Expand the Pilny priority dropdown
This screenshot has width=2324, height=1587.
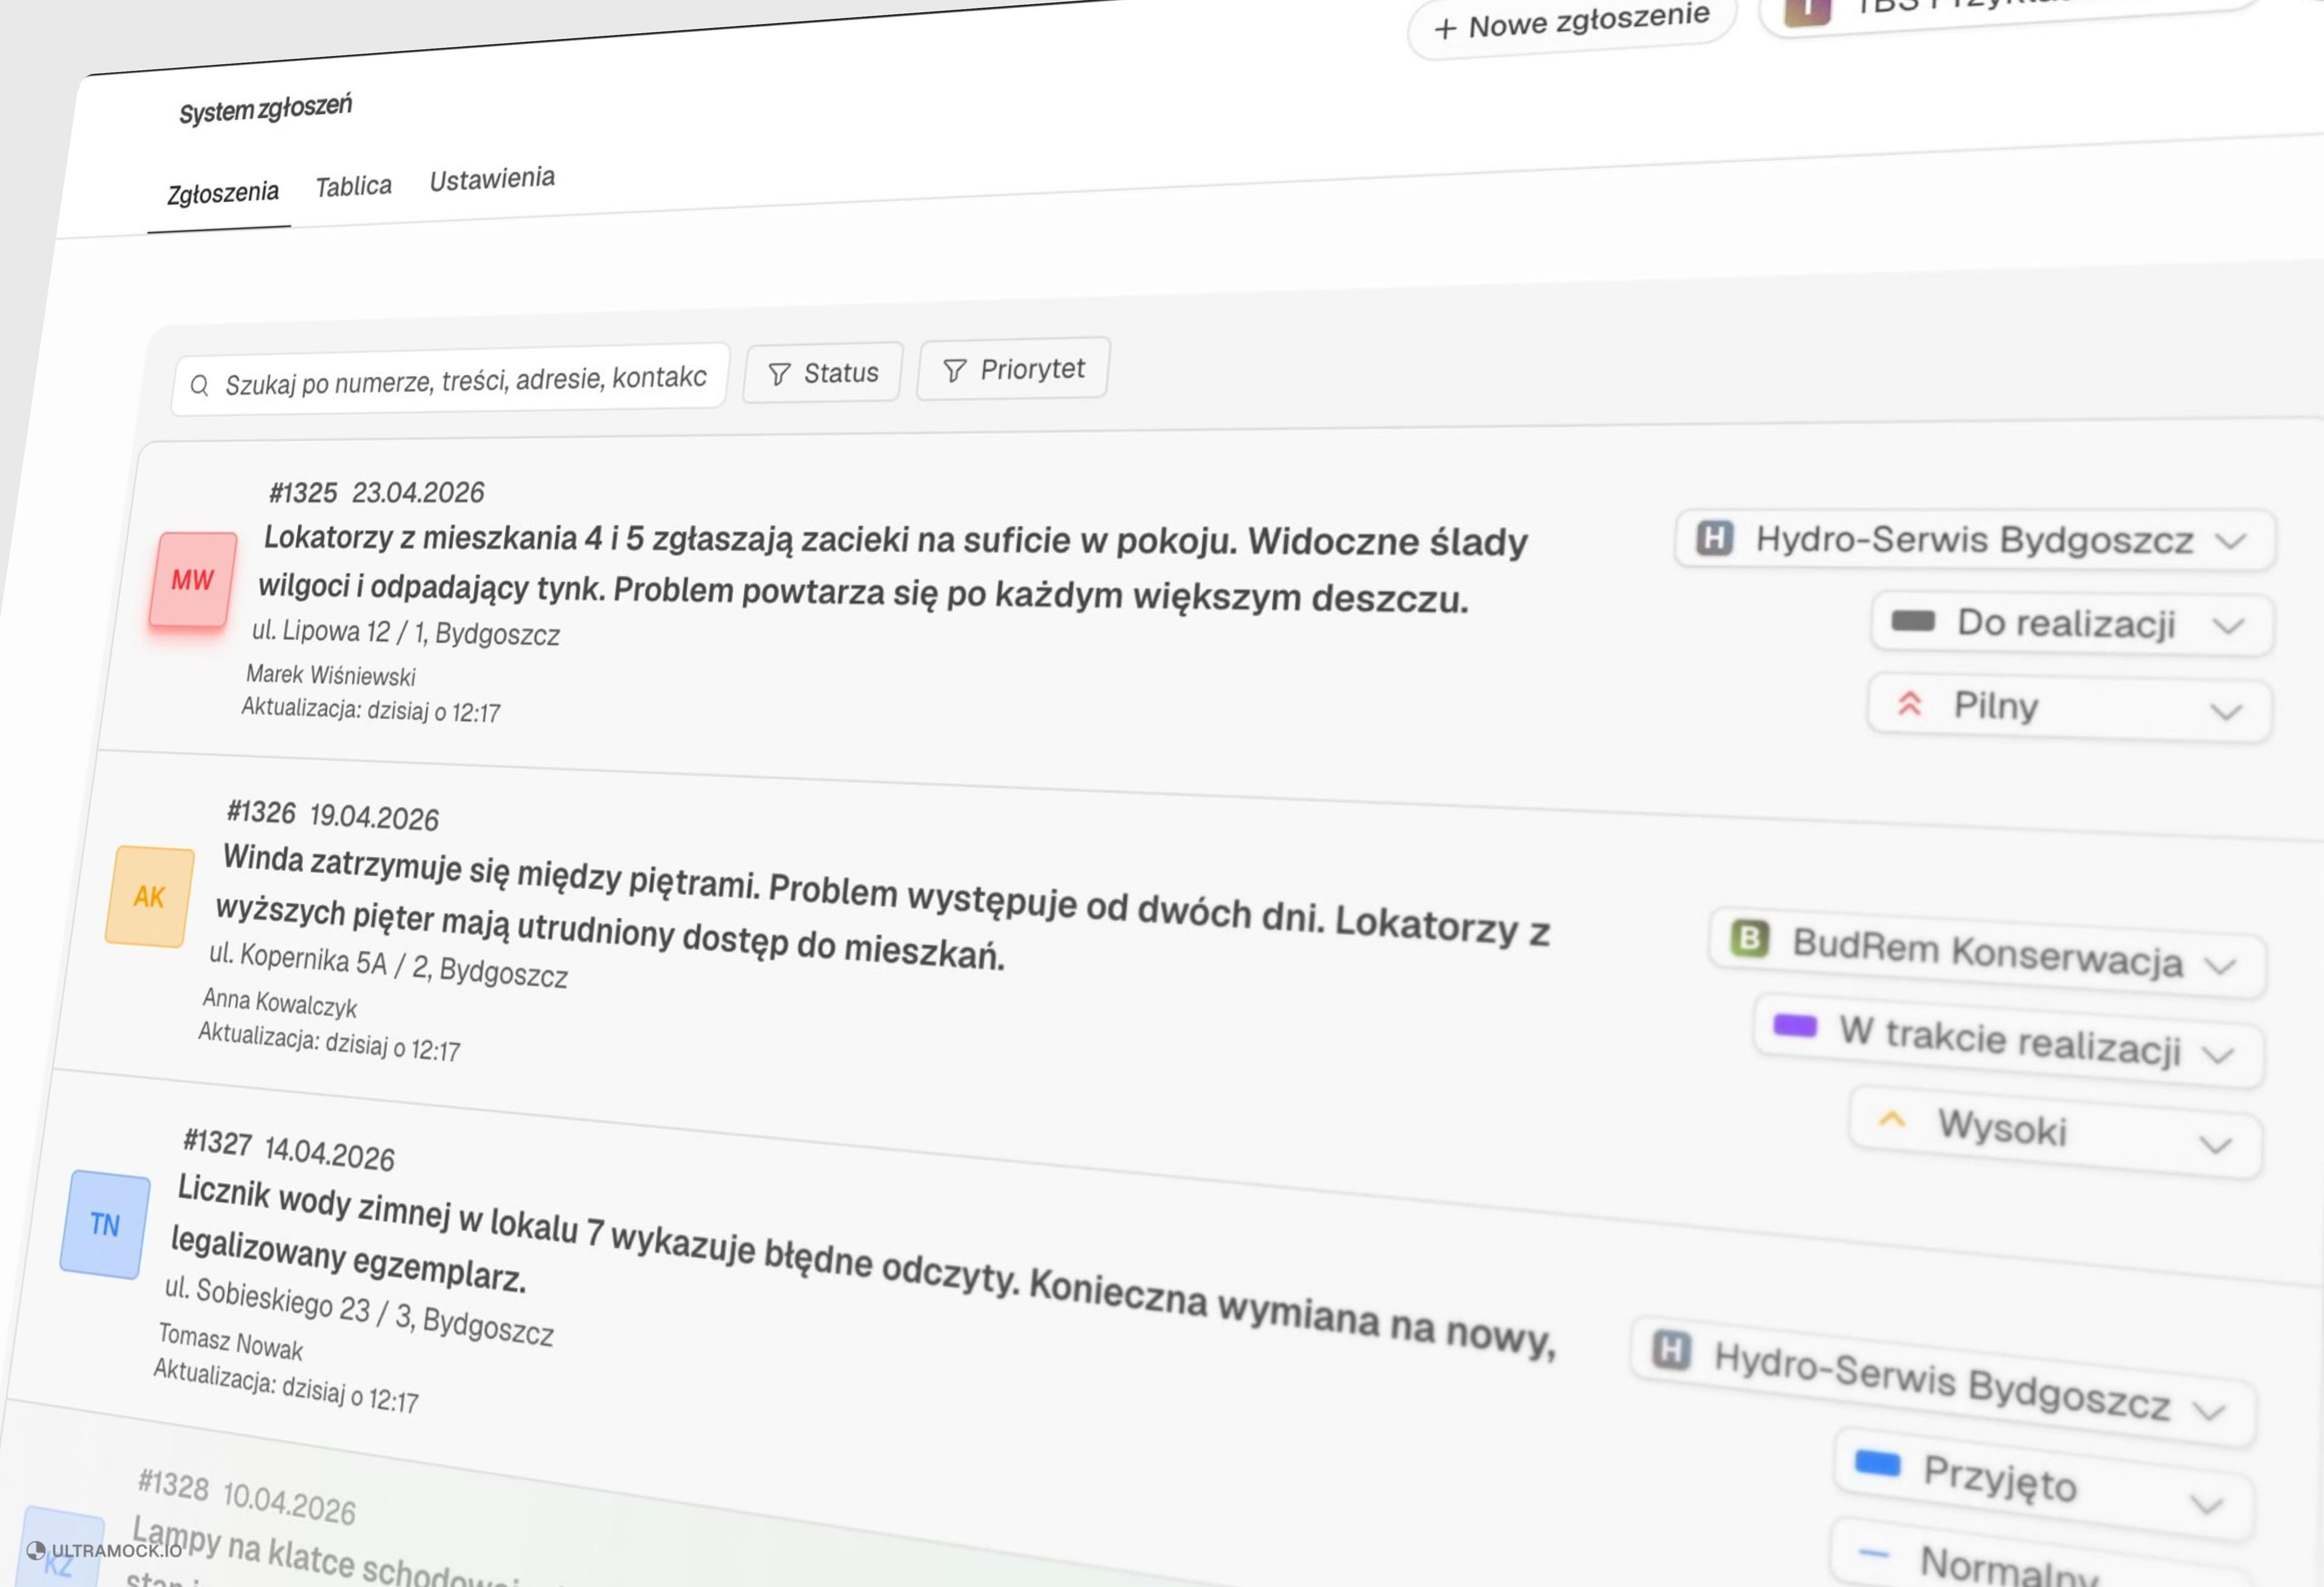pyautogui.click(x=2069, y=708)
